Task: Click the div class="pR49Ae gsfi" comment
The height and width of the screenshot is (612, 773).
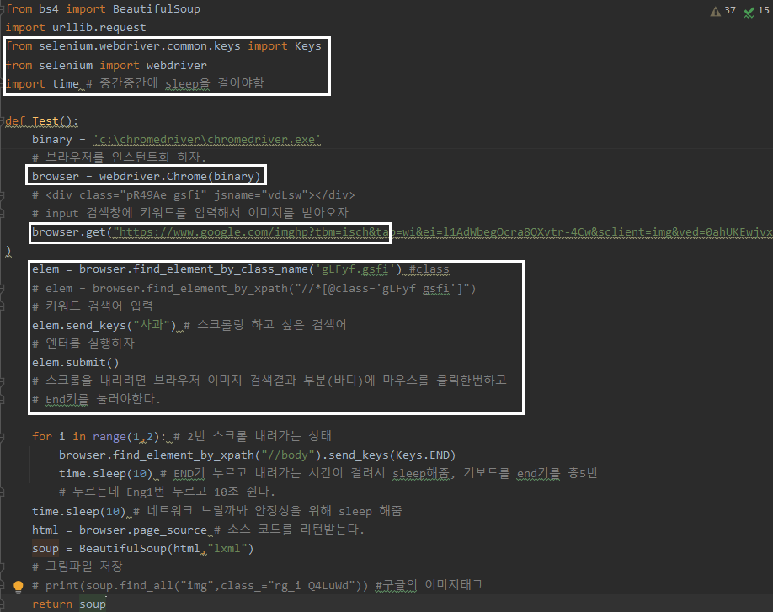Action: coord(194,195)
